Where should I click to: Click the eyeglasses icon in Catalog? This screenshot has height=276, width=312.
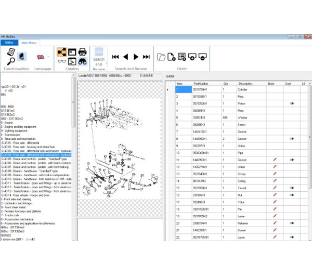(x=61, y=62)
